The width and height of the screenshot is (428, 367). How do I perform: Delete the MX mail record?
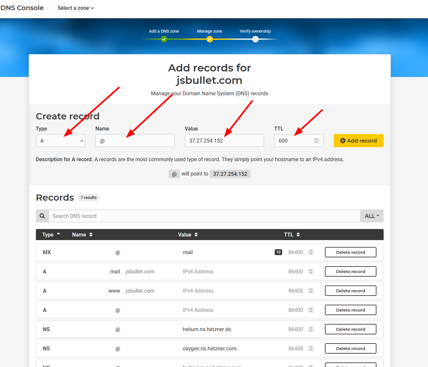tap(350, 252)
